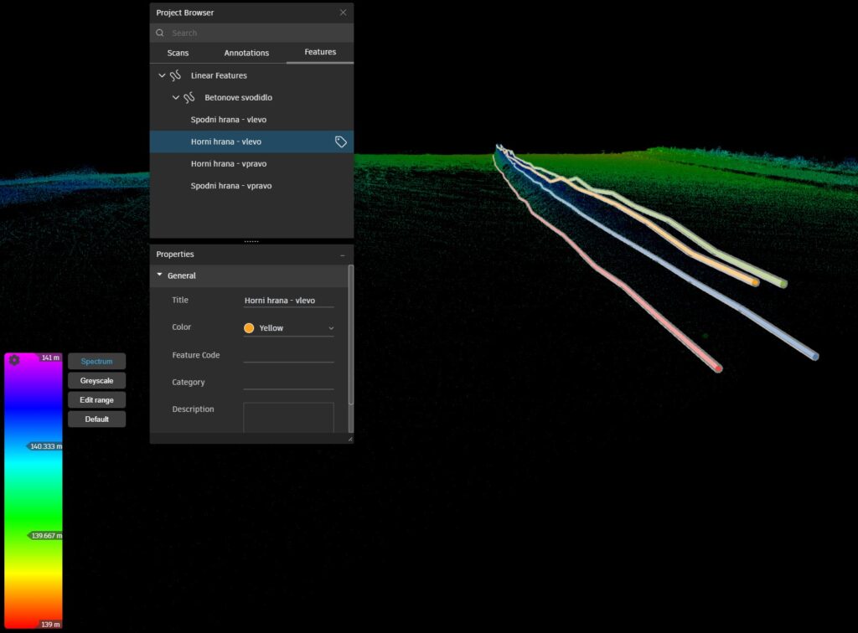Click the magnifier icon in the search bar

click(x=160, y=33)
